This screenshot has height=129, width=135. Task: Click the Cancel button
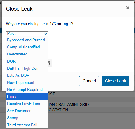pos(89,81)
